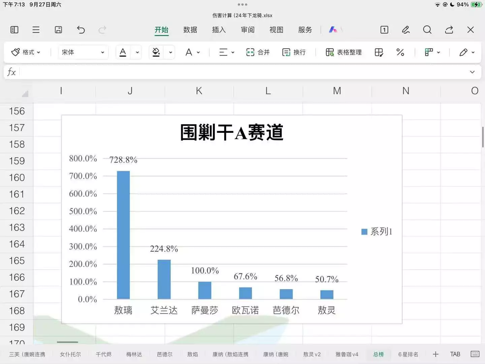This screenshot has width=485, height=364.
Task: Click the 艾兰达 bar at 224.8%
Action: coord(164,279)
